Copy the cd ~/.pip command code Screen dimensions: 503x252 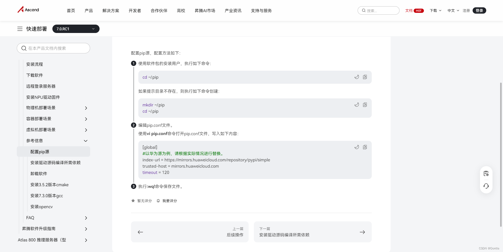[x=365, y=77]
